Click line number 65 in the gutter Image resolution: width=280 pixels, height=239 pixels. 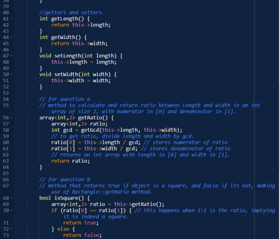6,174
